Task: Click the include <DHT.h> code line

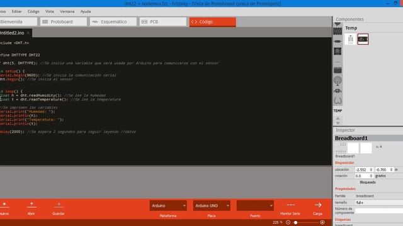Action: click(x=14, y=43)
